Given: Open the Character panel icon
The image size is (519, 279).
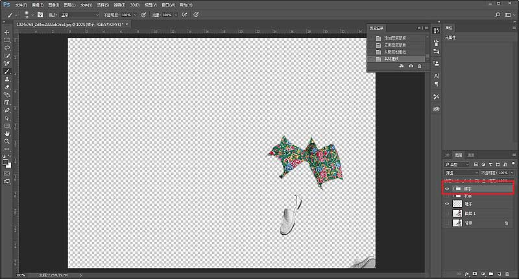Looking at the screenshot, I should (x=436, y=76).
